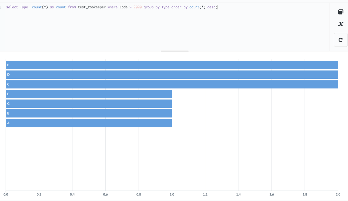
Task: Click the 1.0 axis tick label
Action: (x=172, y=194)
